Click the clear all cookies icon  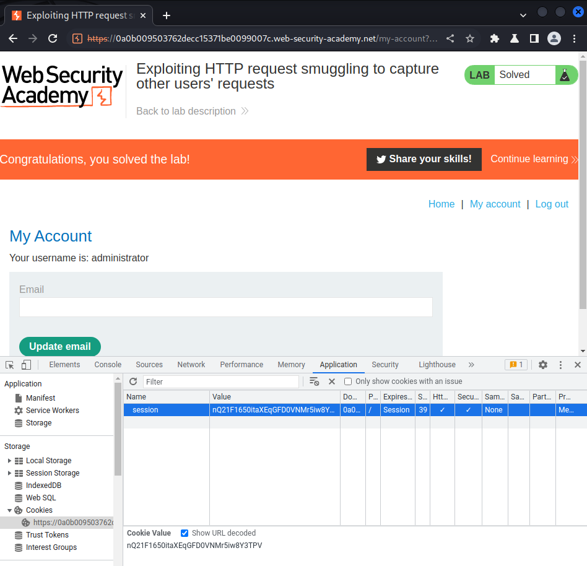[x=314, y=381]
